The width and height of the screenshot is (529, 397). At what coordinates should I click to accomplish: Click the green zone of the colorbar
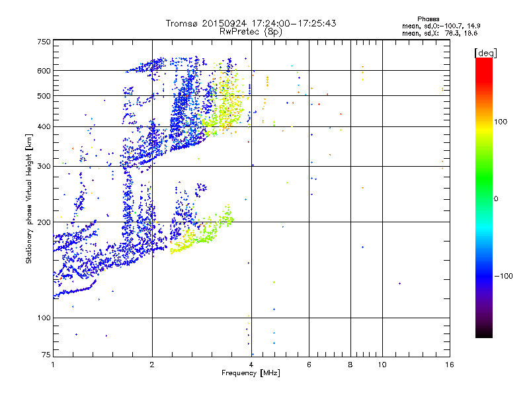pos(484,179)
